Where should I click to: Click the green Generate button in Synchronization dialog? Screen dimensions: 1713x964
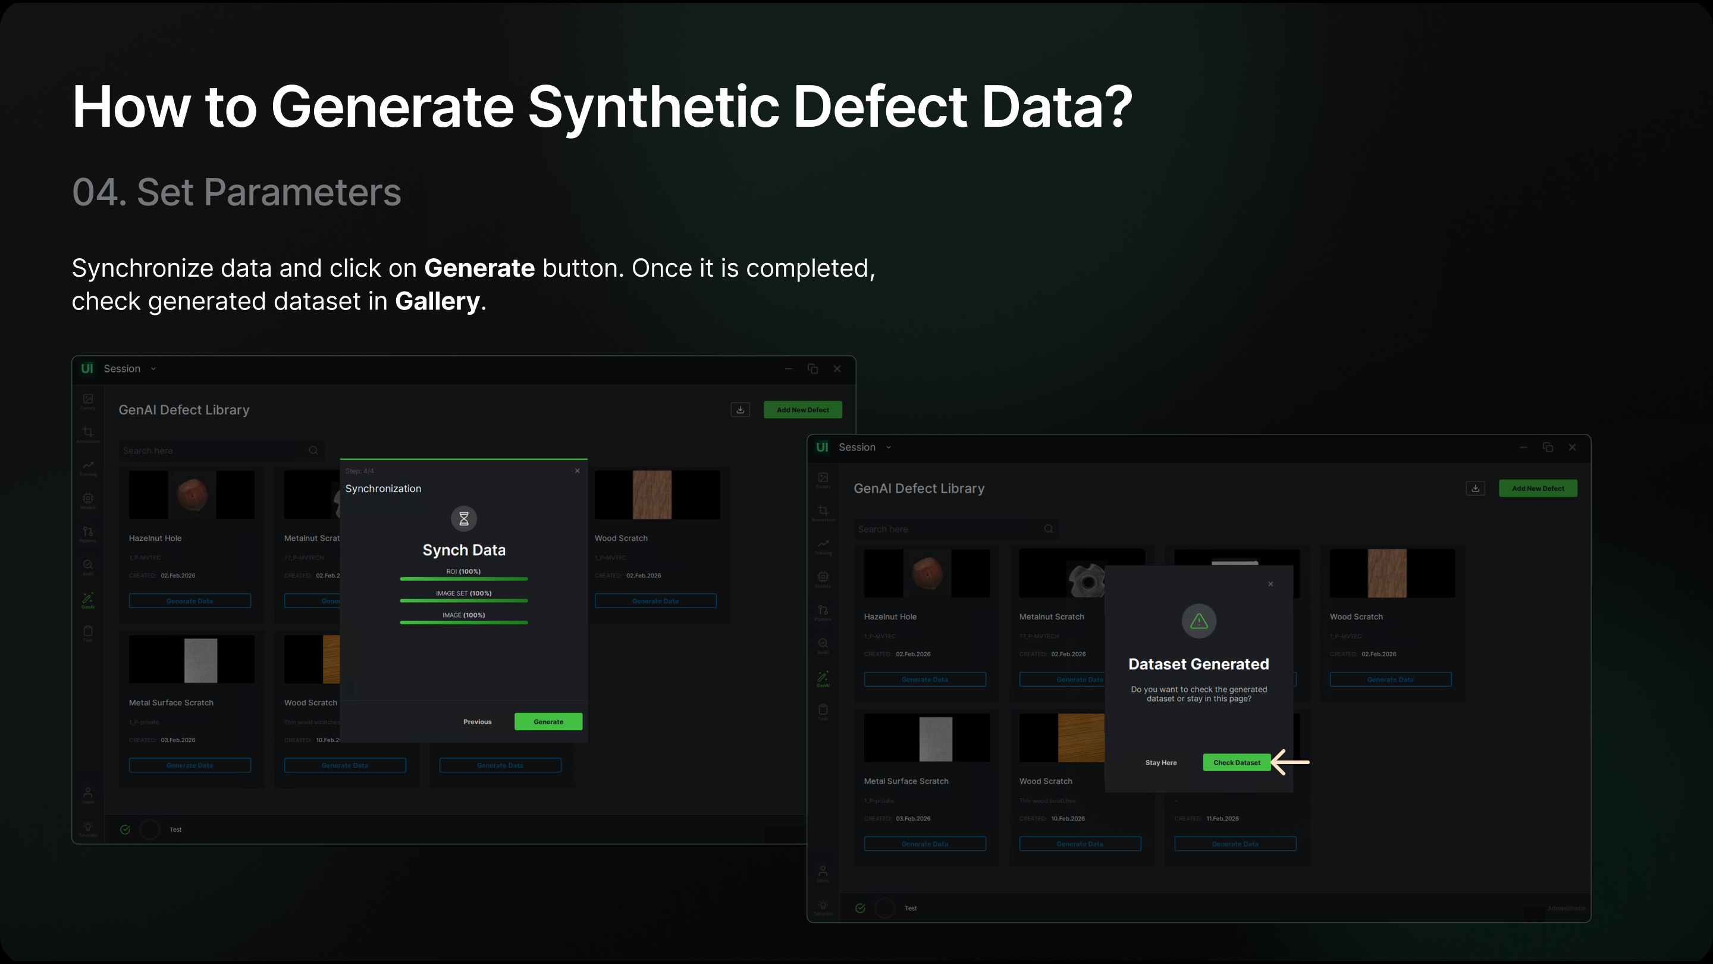click(x=548, y=721)
